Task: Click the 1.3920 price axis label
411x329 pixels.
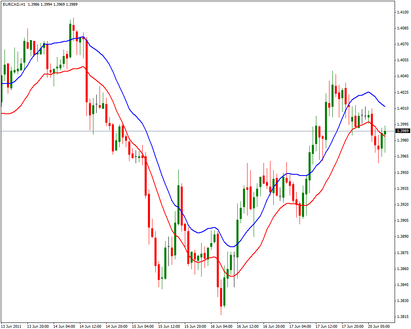Action: pos(403,205)
